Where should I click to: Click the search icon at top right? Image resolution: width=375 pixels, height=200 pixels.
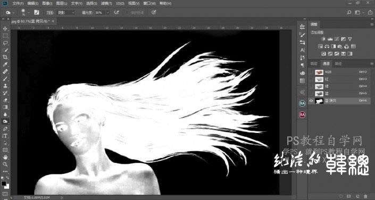point(349,12)
